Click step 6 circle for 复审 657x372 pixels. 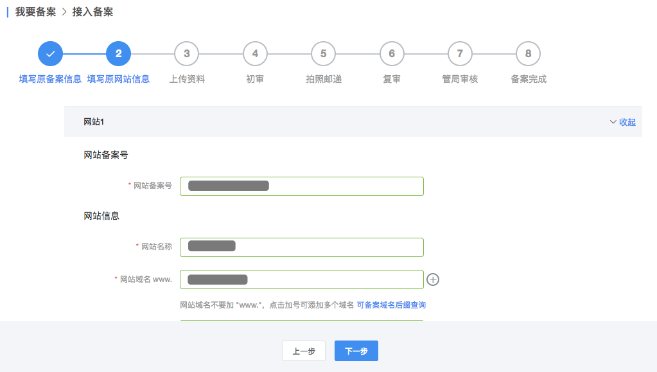392,54
